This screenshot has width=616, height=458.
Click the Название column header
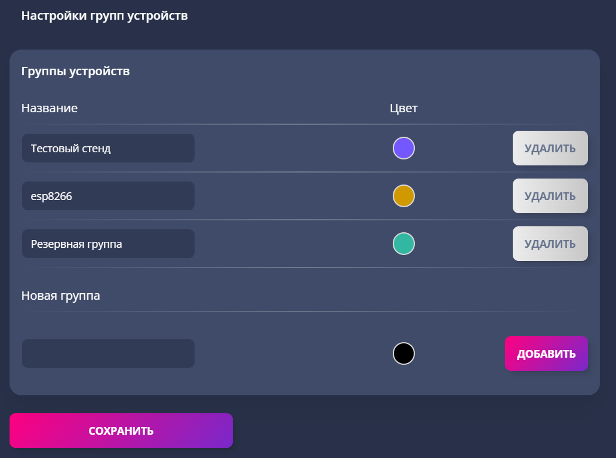pyautogui.click(x=50, y=108)
